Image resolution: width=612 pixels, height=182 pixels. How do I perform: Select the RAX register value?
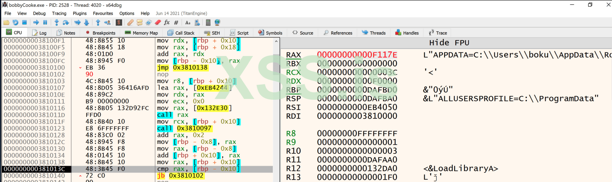point(357,54)
